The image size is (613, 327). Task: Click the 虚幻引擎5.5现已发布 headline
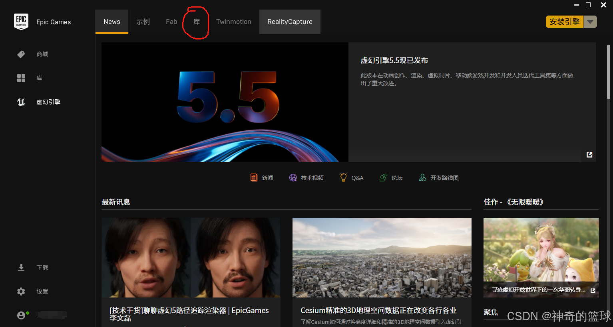tap(394, 61)
